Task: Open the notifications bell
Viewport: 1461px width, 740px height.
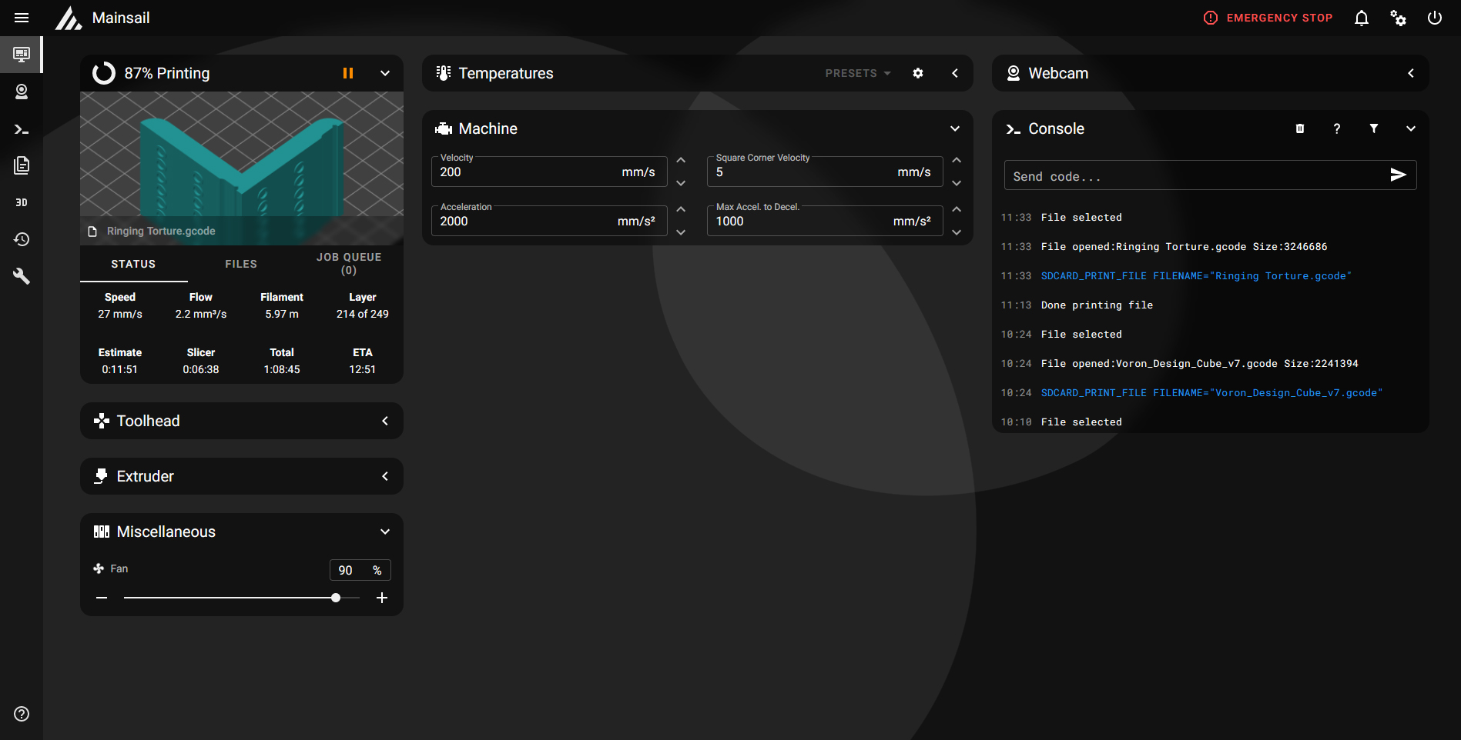Action: coord(1362,18)
